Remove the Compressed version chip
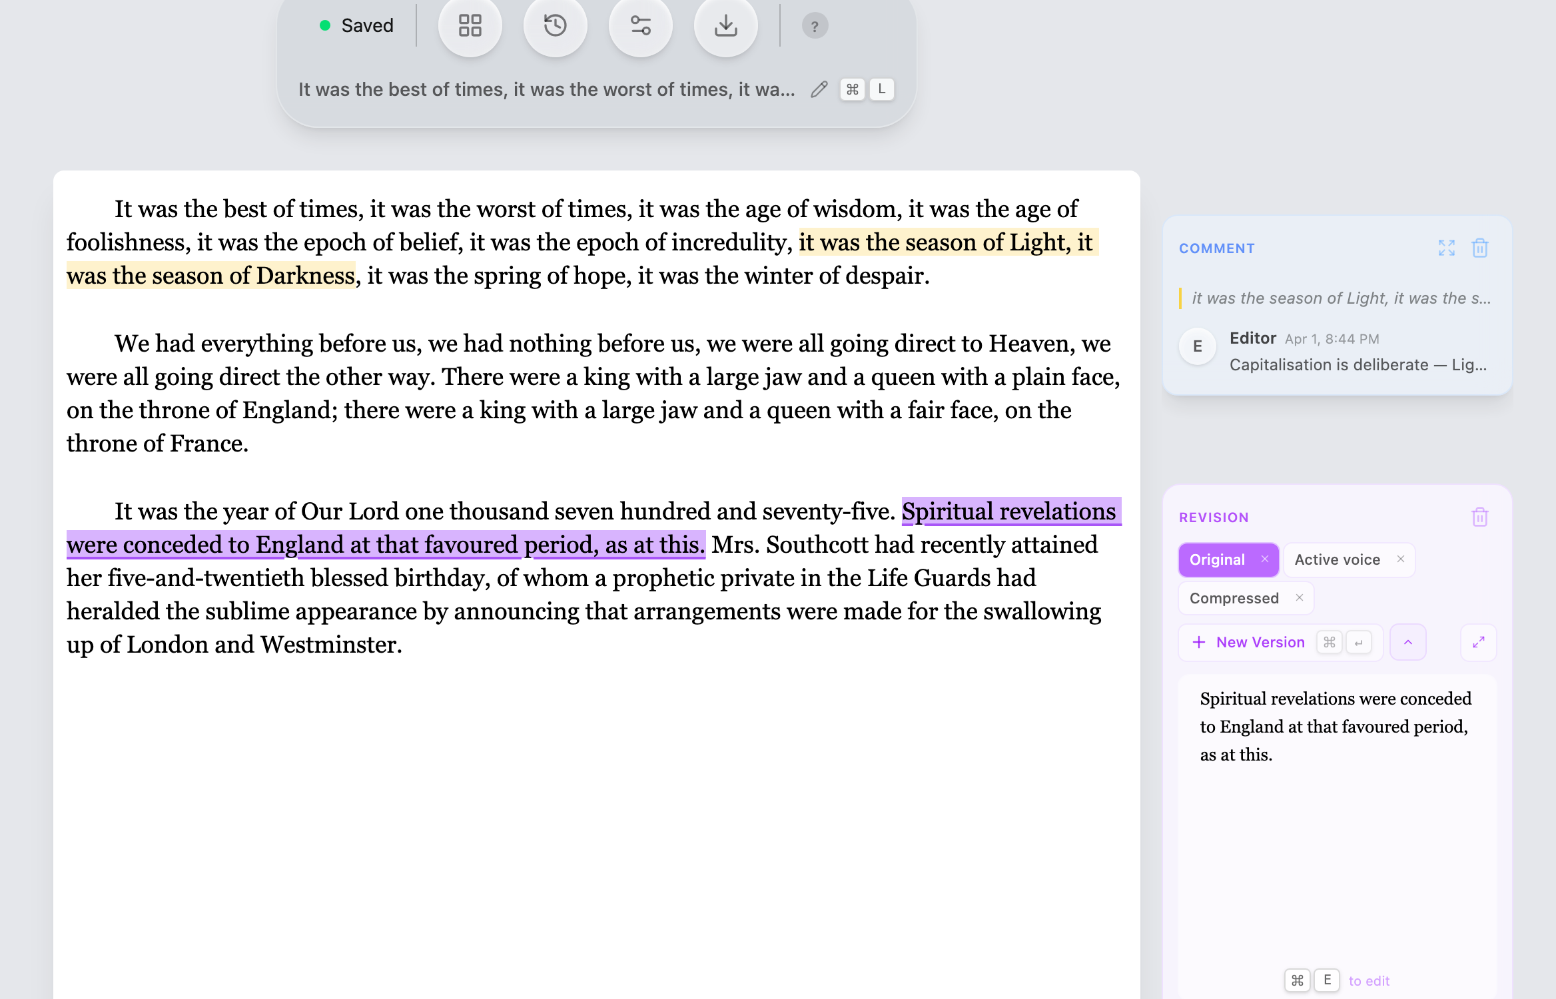Screen dimensions: 1556x999 (1300, 598)
